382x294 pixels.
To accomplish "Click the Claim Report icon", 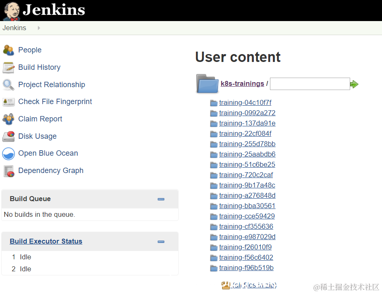I will [x=9, y=119].
